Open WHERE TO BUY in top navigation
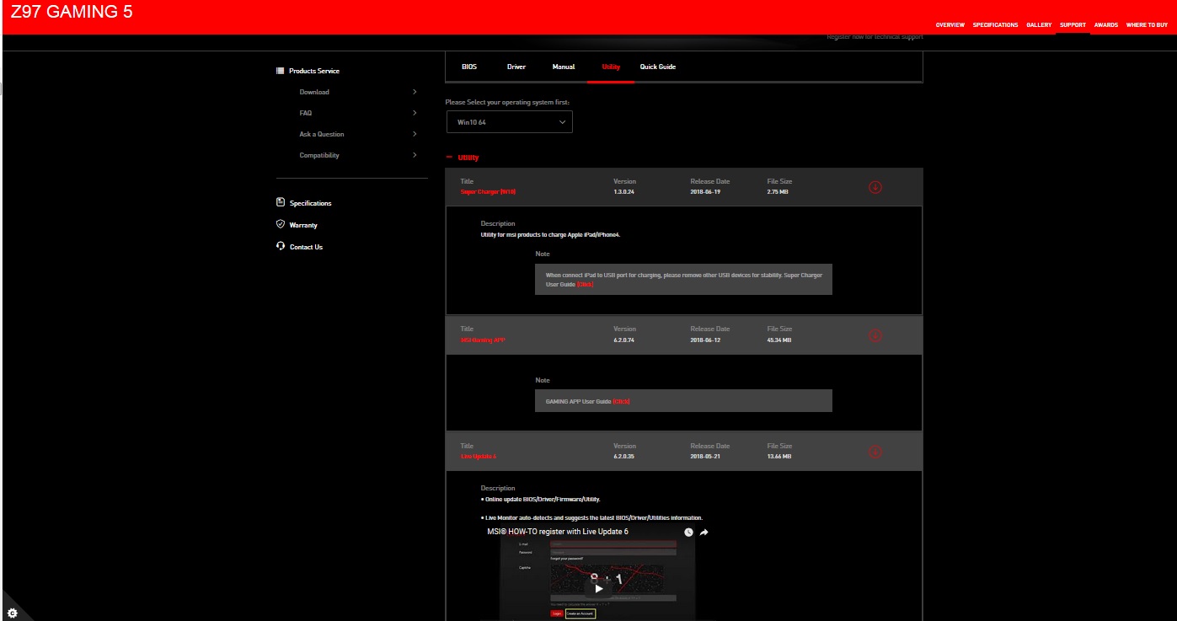The width and height of the screenshot is (1177, 621). (1147, 25)
